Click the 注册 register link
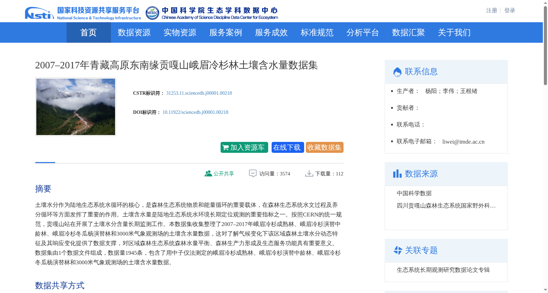The height and width of the screenshot is (293, 548). [x=492, y=11]
